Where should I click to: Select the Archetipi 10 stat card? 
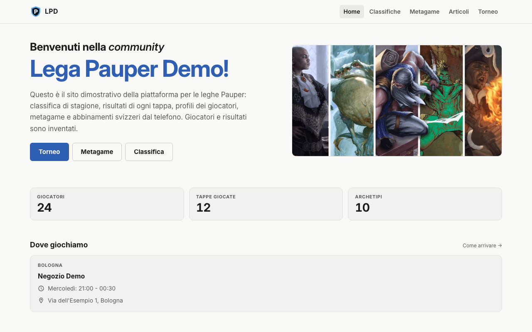(425, 204)
